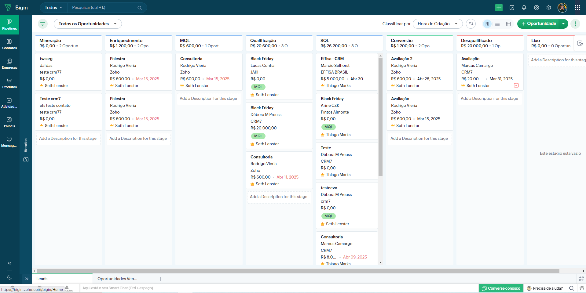Open the Hora de Criação sort dropdown

(437, 24)
